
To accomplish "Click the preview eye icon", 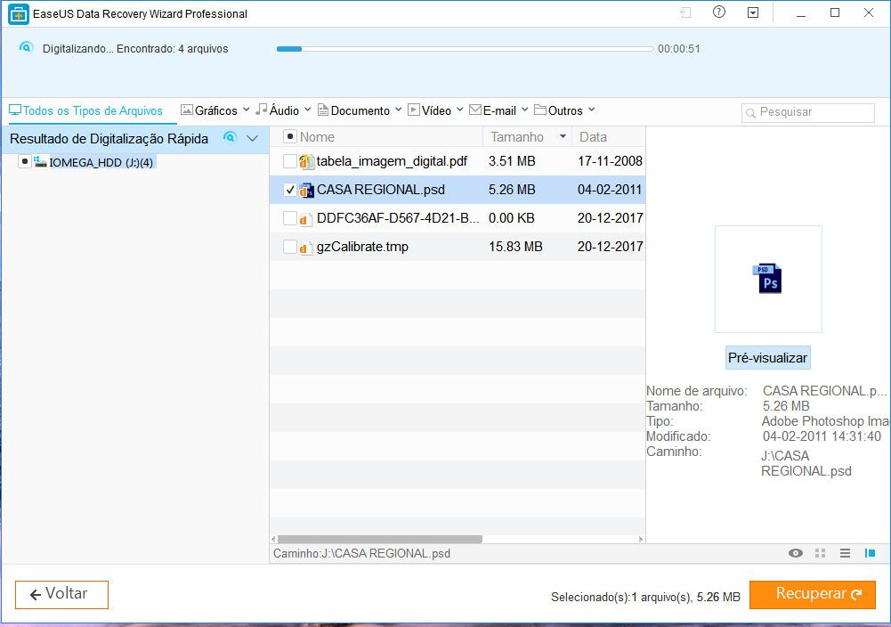I will 796,553.
